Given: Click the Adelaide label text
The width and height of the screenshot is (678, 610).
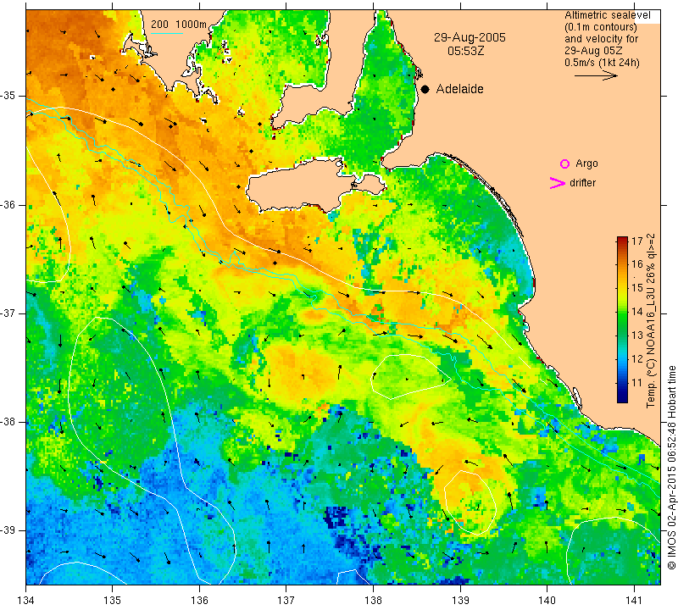Looking at the screenshot, I should pos(459,89).
